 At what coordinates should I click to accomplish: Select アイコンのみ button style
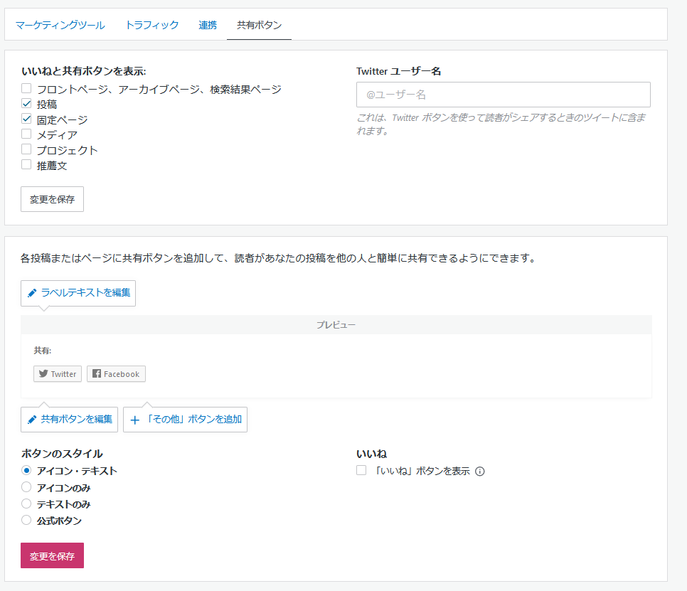click(26, 487)
